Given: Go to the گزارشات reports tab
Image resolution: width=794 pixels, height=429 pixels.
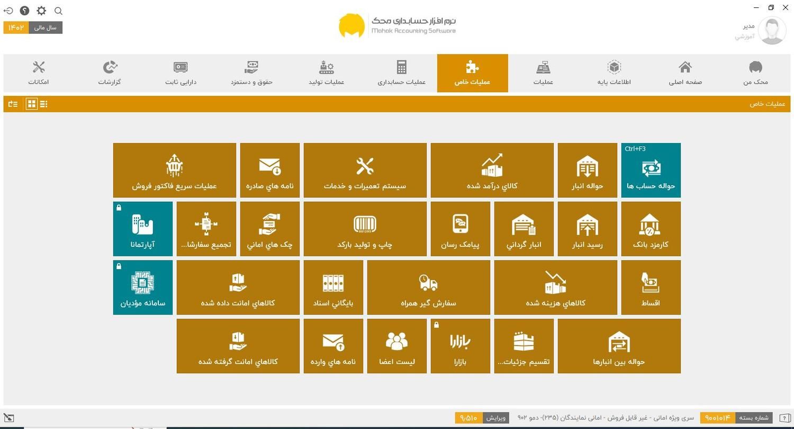Looking at the screenshot, I should coord(110,73).
